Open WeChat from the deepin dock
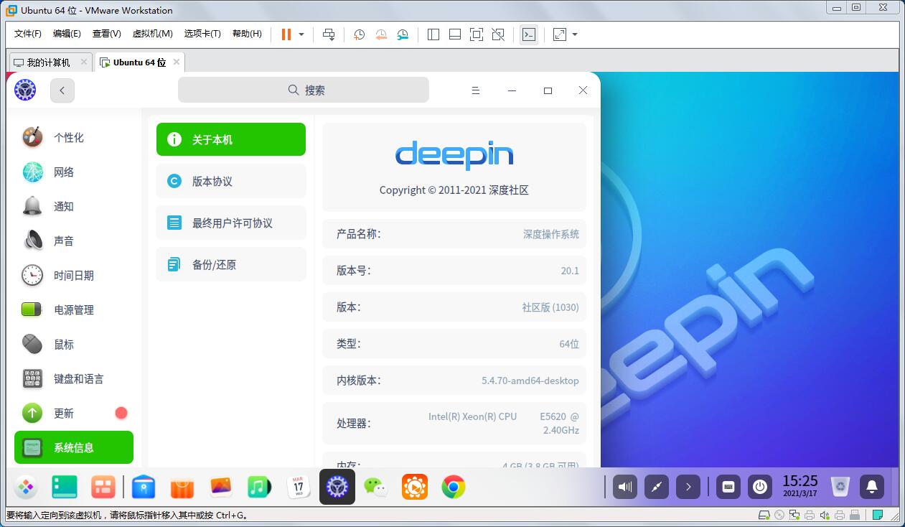Image resolution: width=905 pixels, height=527 pixels. click(376, 488)
